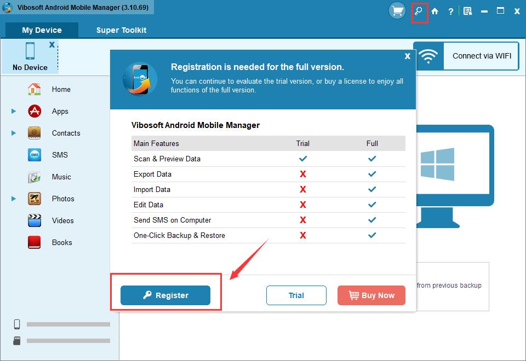Click Full checkmark for One-Click Backup row
Viewport: 526px width, 361px height.
point(372,235)
